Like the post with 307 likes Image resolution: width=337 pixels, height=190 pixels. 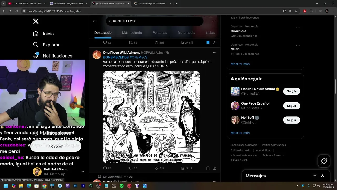[159, 42]
